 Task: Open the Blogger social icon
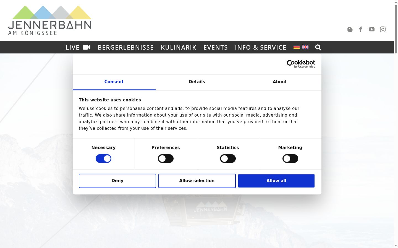[x=350, y=29]
